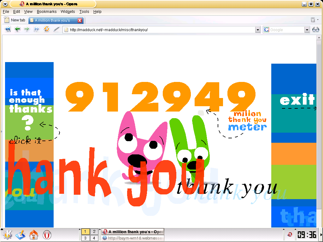The image size is (323, 242).
Task: Click the wand (pencil) toolbar icon
Action: click(x=56, y=29)
